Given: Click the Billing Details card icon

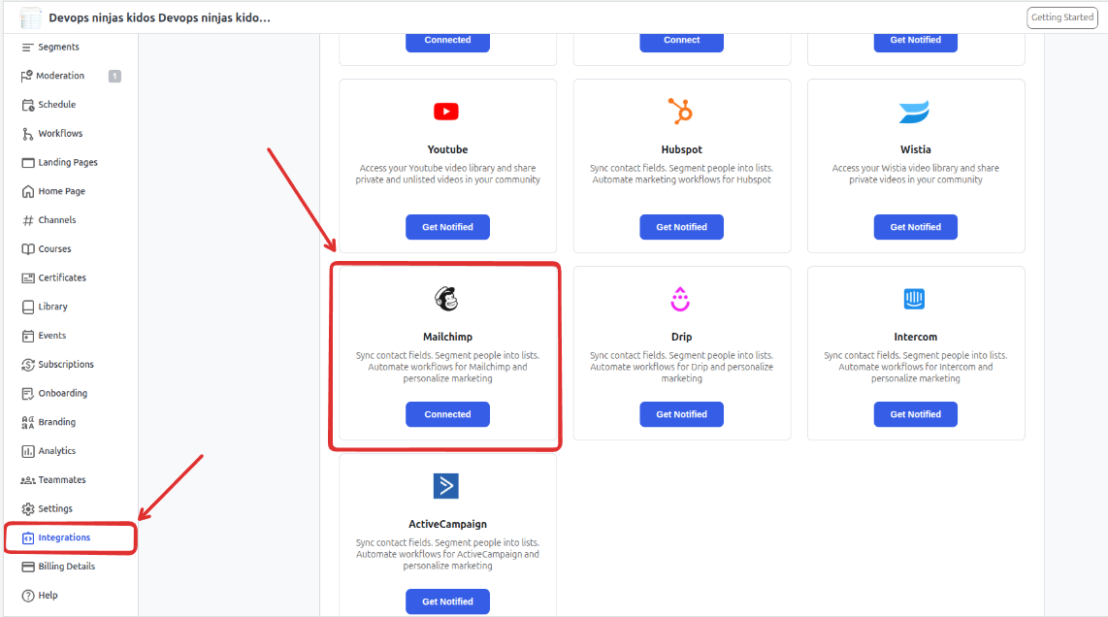Looking at the screenshot, I should point(27,567).
